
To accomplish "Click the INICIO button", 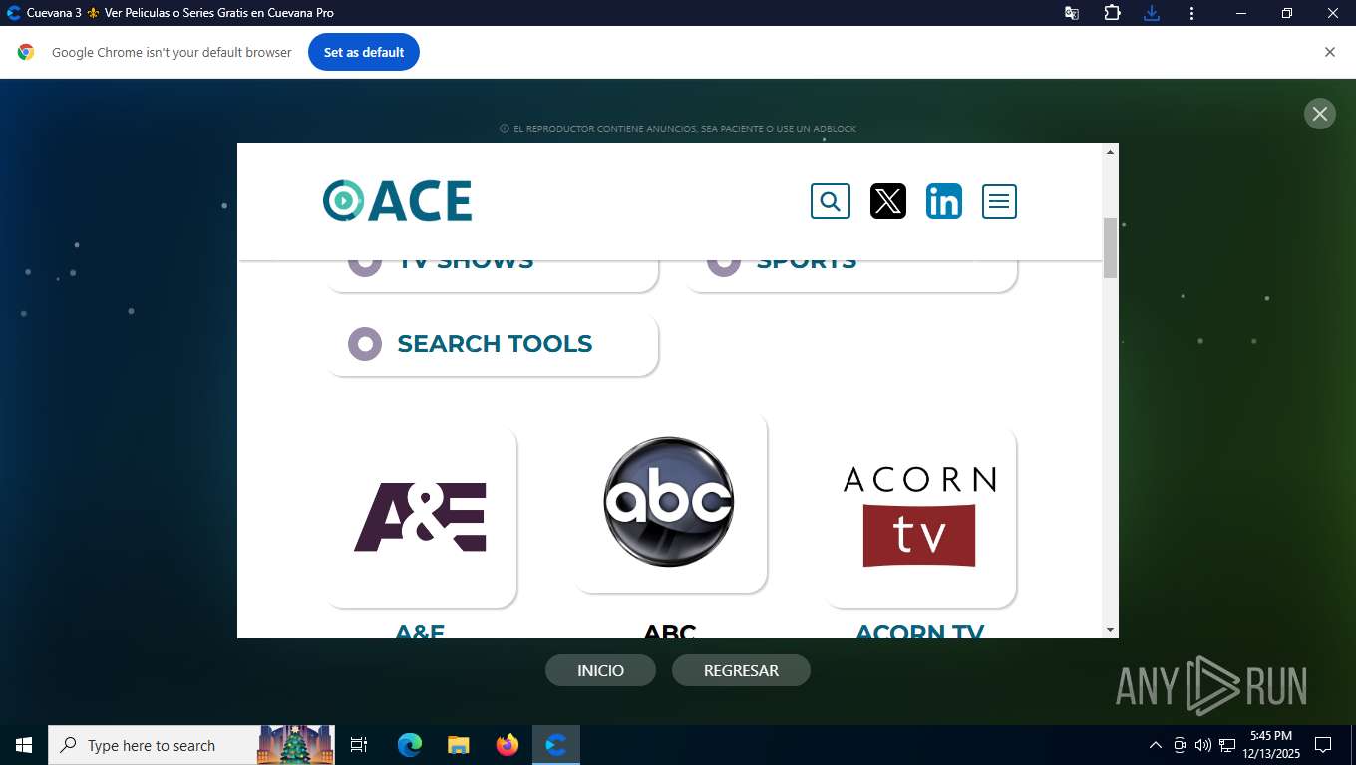I will 600,670.
